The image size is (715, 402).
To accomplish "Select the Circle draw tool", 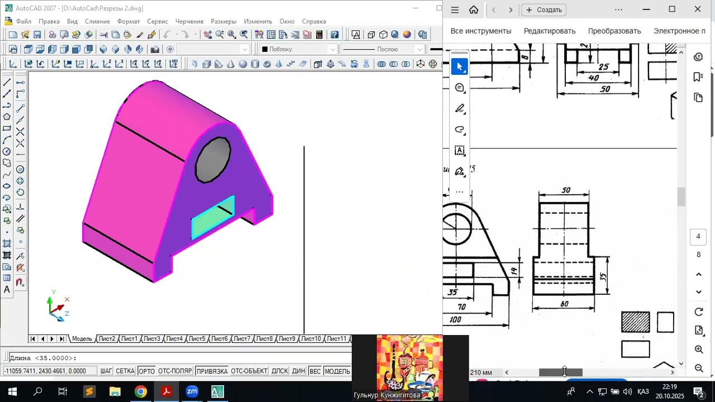I will [7, 151].
